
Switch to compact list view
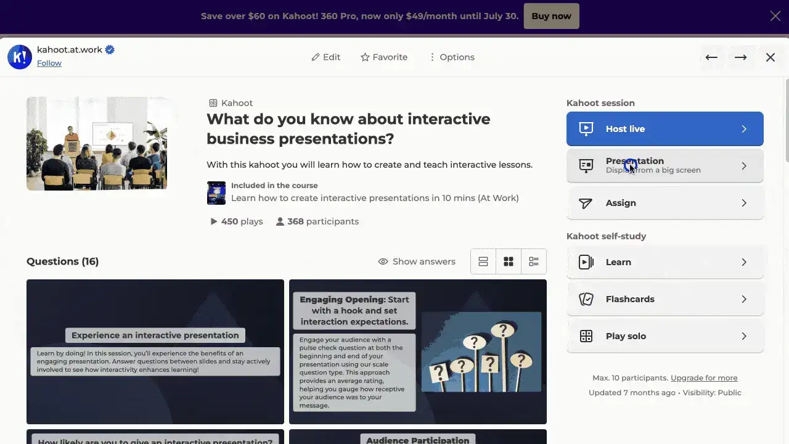(483, 261)
